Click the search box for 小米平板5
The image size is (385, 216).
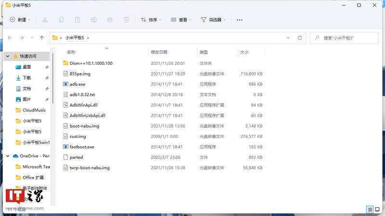[x=346, y=37]
